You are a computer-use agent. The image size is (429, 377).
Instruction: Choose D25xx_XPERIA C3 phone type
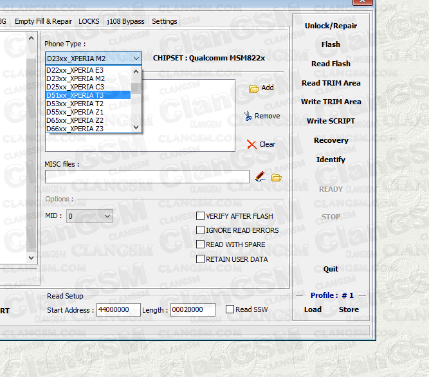(x=88, y=87)
